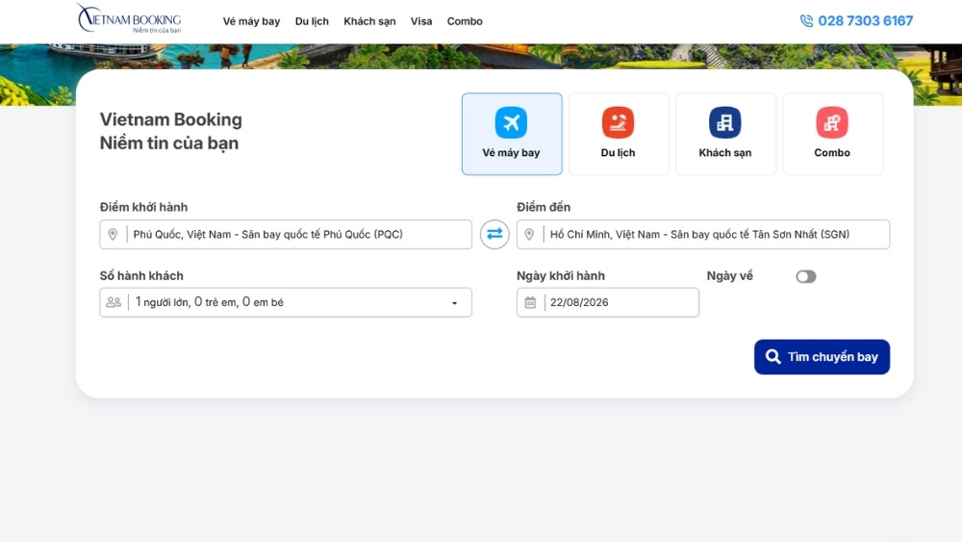Click the Điểm đến label
962x542 pixels.
click(544, 208)
